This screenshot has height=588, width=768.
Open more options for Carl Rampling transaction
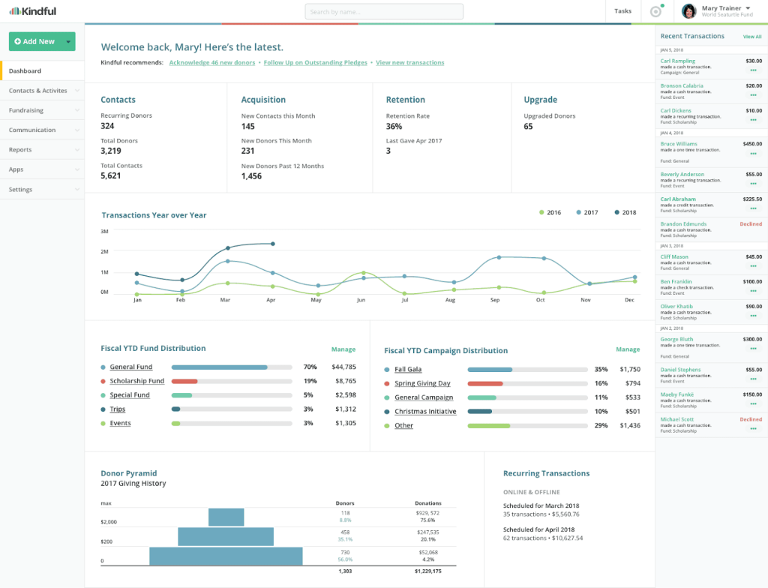[753, 70]
